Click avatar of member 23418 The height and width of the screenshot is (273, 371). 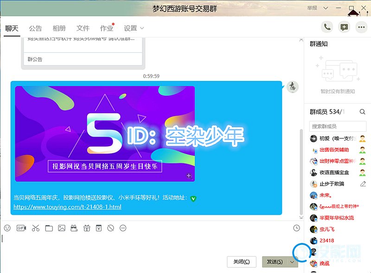tap(313, 241)
